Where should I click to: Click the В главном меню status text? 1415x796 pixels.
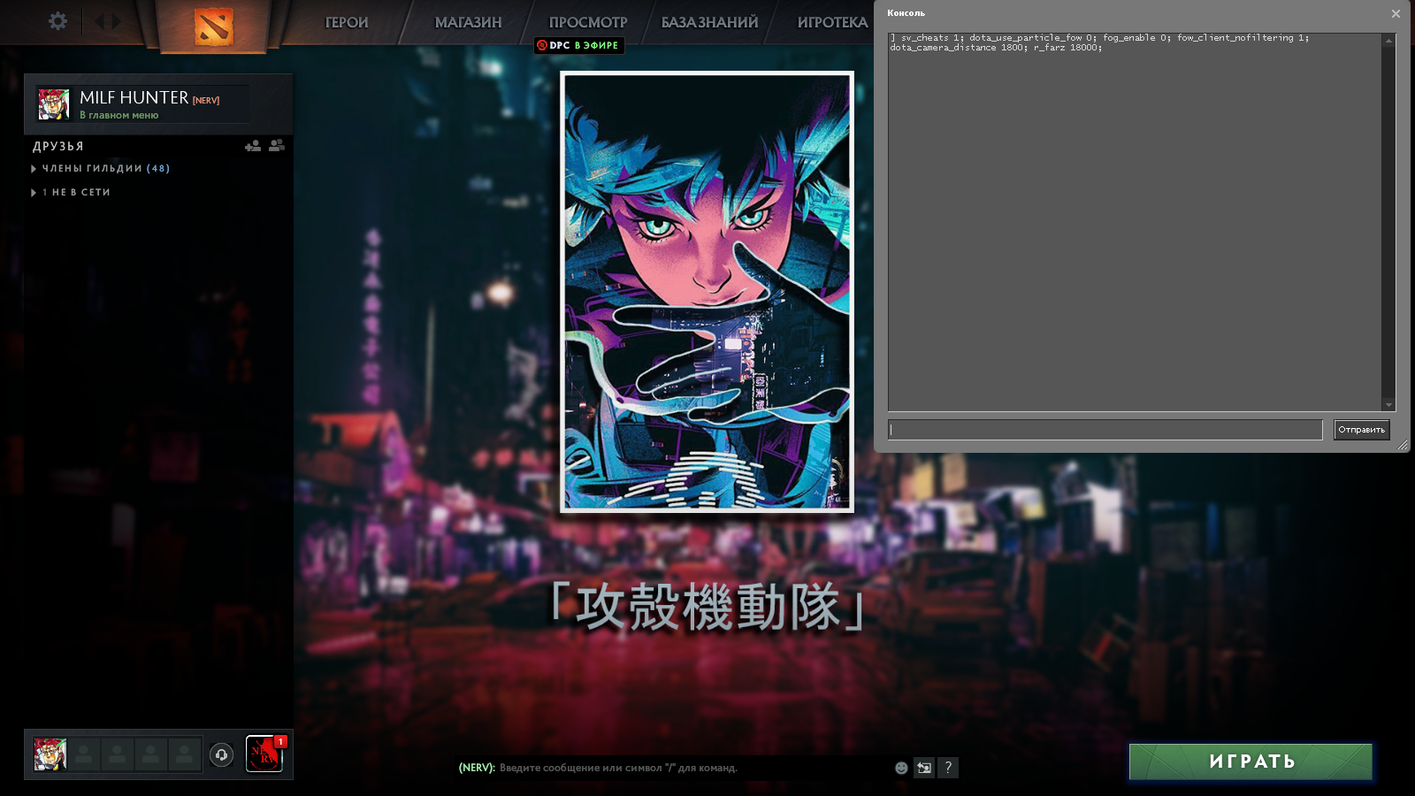pos(119,115)
